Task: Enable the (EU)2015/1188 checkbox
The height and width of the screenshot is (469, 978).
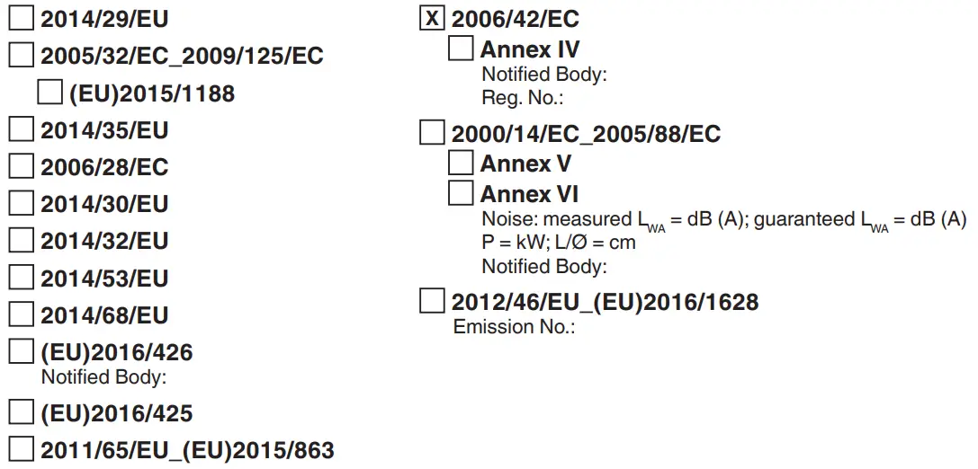Action: 50,93
